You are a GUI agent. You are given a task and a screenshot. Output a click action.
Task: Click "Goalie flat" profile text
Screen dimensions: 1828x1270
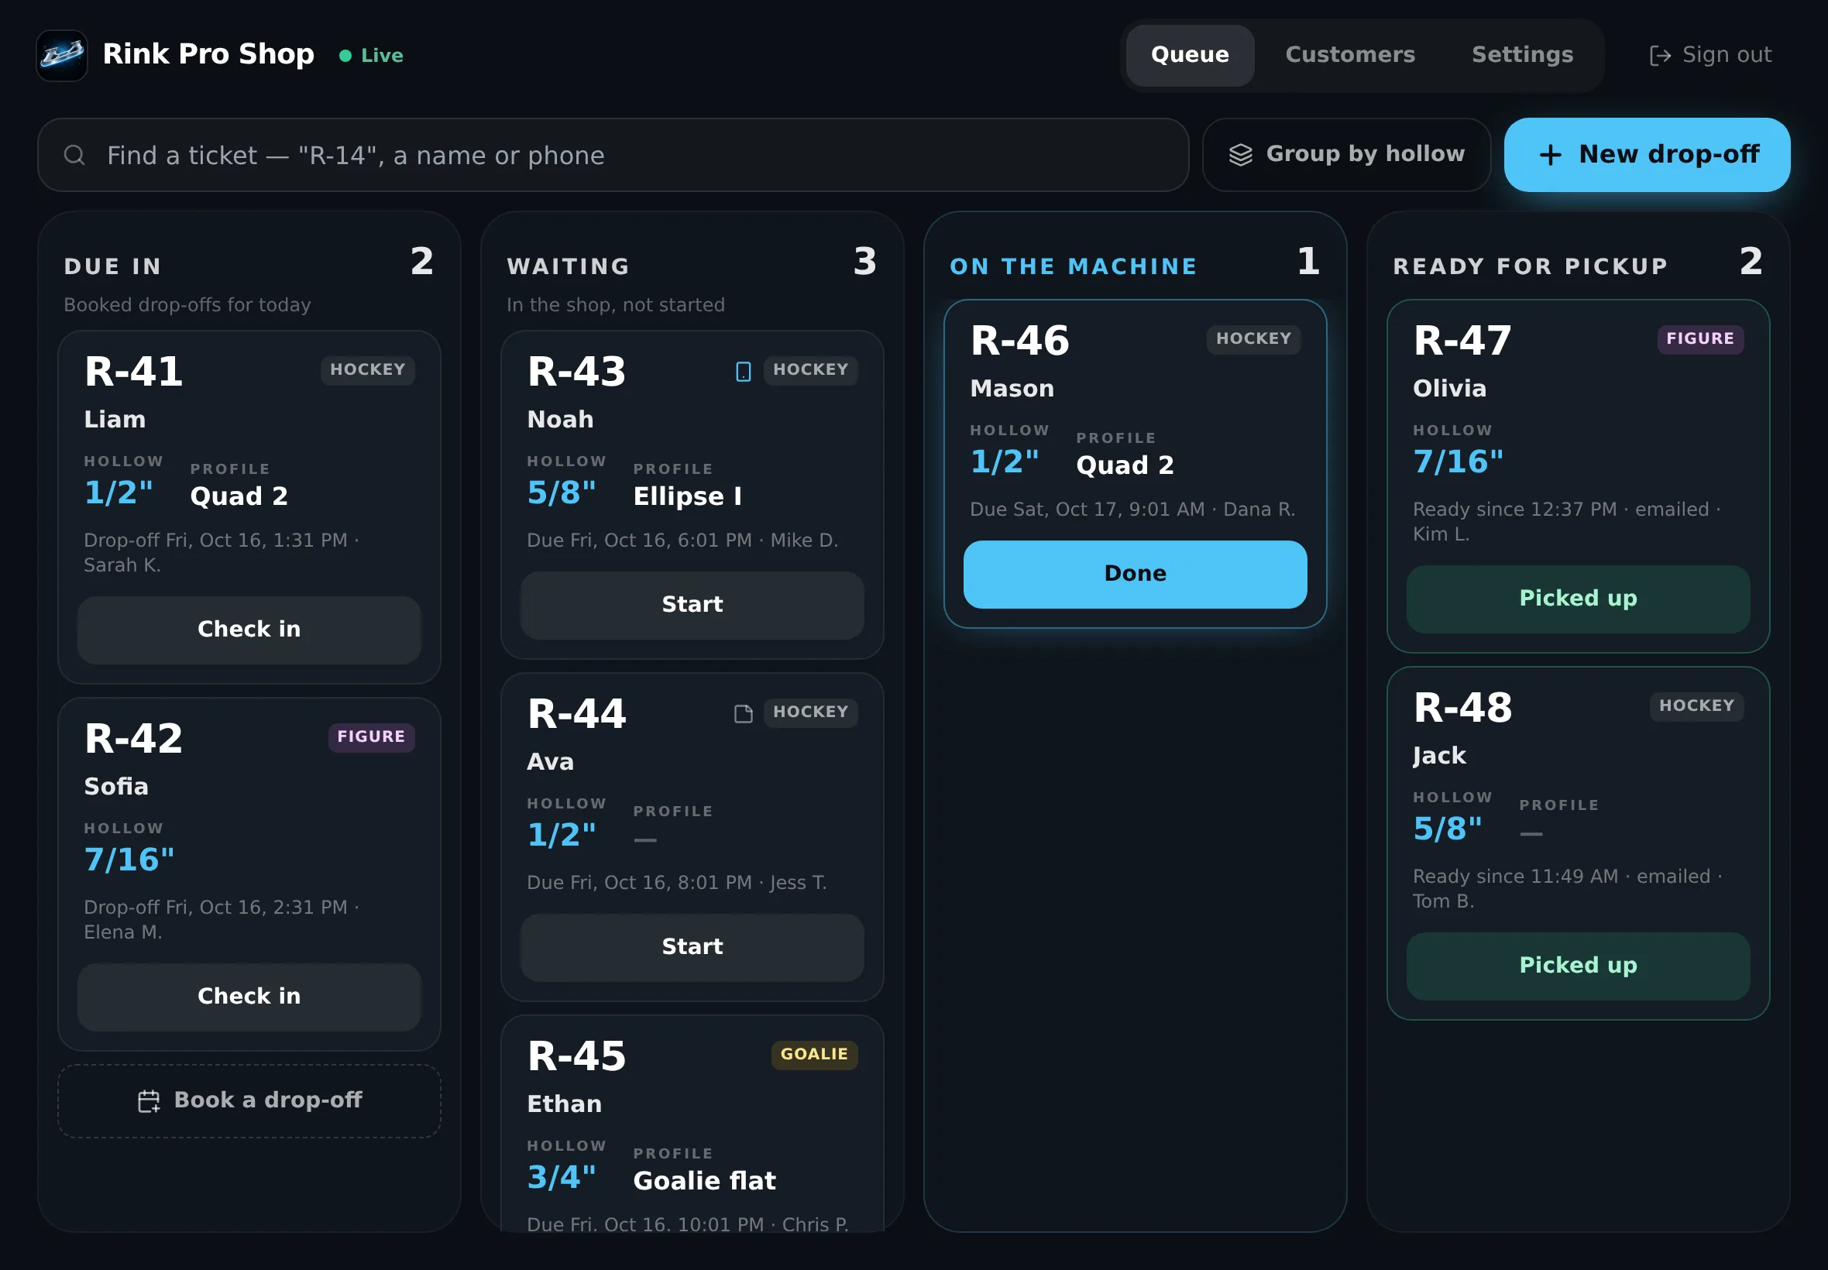(704, 1181)
